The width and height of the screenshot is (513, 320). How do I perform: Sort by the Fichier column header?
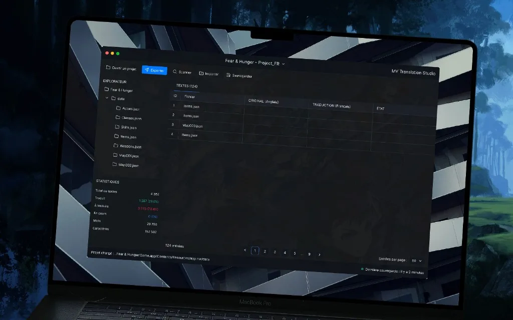pos(189,96)
